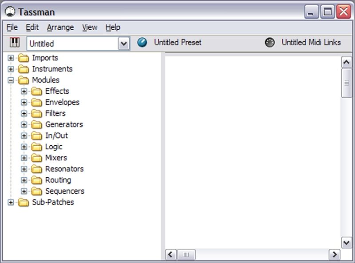Screen dimensions: 355x263
Task: Click the vertical scrollbar thumb
Action: (x=347, y=83)
